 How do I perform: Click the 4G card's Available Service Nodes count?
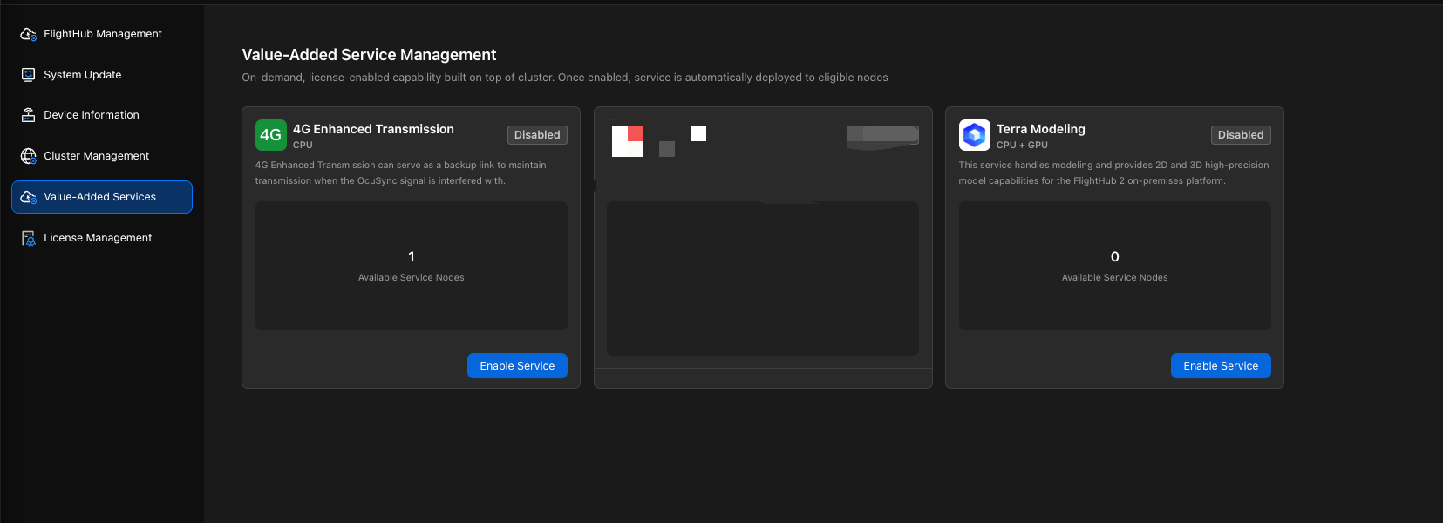pyautogui.click(x=412, y=257)
